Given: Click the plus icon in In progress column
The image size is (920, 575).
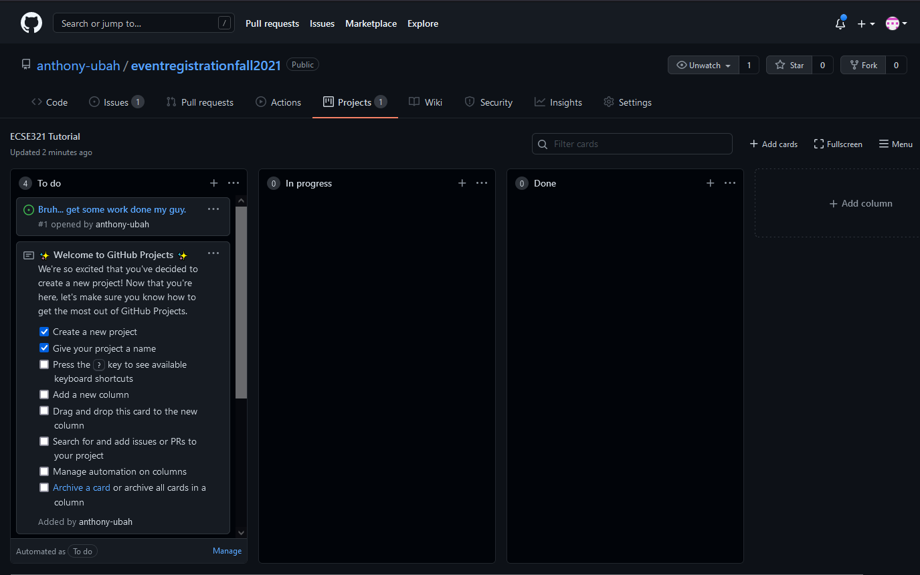Looking at the screenshot, I should coord(462,183).
